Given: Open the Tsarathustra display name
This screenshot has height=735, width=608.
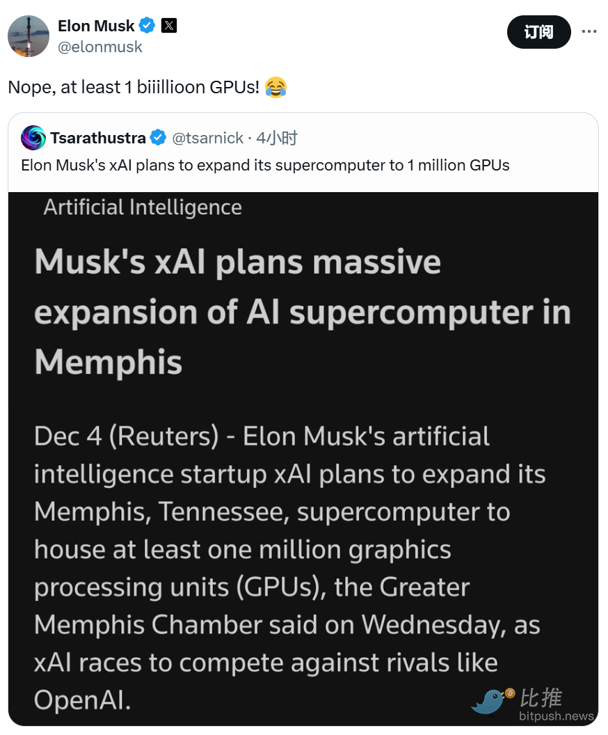Looking at the screenshot, I should pyautogui.click(x=98, y=138).
